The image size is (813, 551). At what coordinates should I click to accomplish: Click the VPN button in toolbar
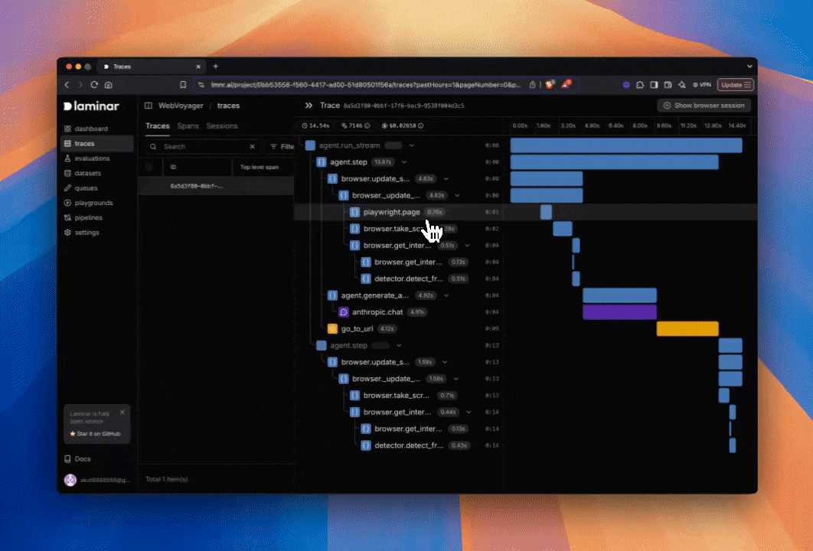tap(702, 84)
